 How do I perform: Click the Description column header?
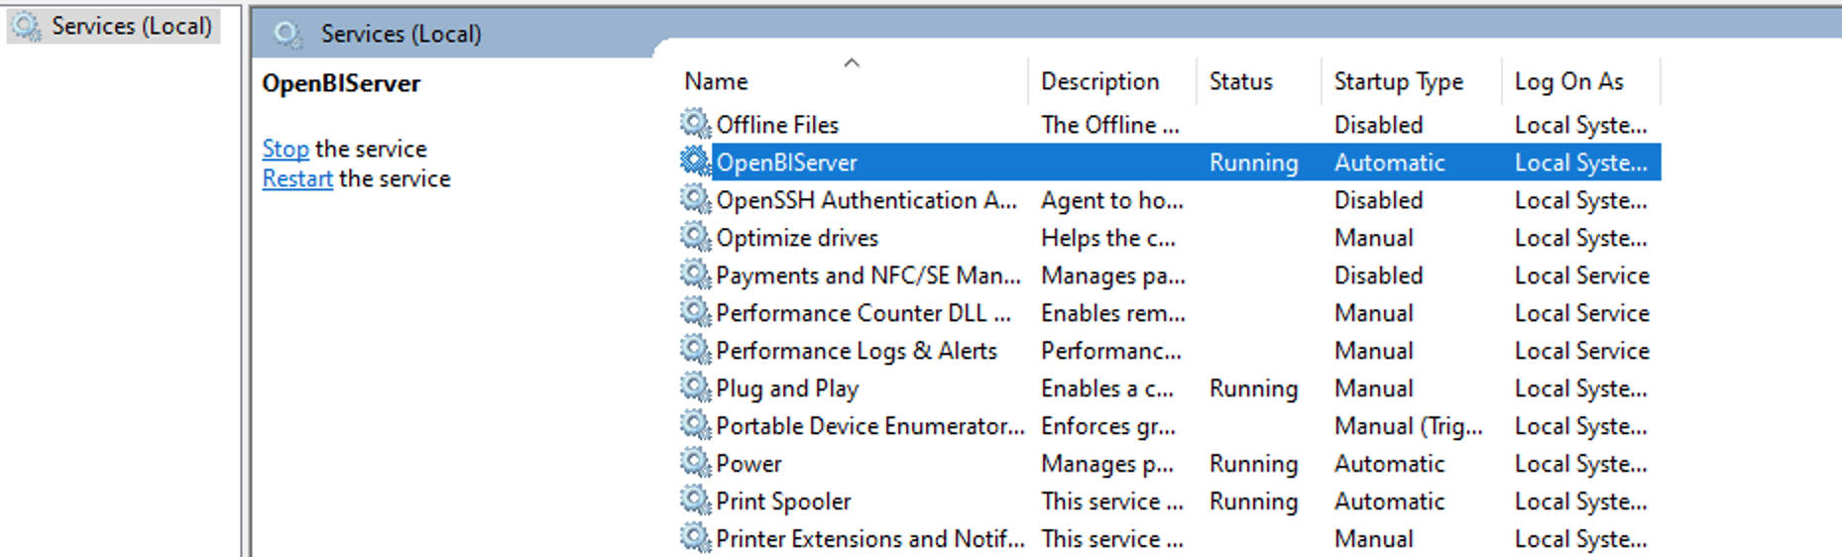(1112, 81)
